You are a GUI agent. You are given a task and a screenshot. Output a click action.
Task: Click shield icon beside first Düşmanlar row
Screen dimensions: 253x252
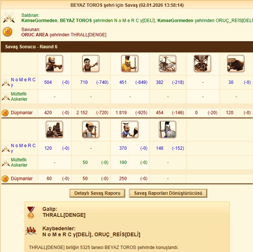tap(5, 113)
